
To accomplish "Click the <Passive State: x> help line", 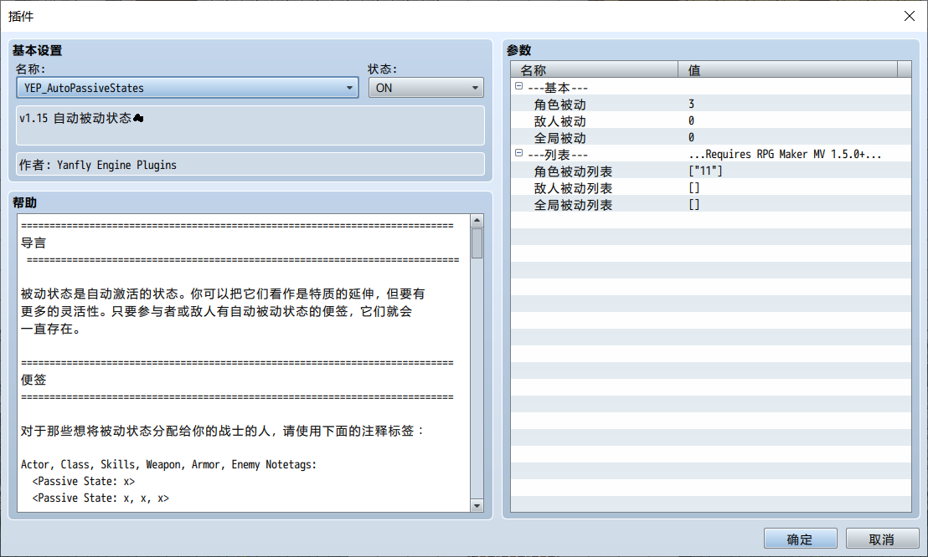I will coord(84,482).
